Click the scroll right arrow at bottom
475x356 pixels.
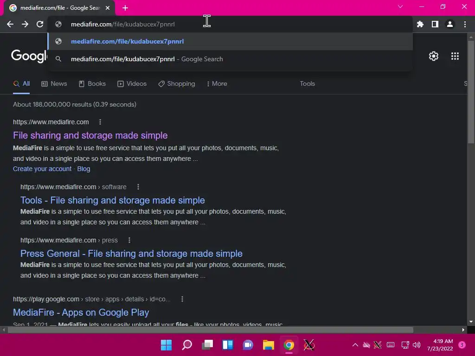coord(463,330)
